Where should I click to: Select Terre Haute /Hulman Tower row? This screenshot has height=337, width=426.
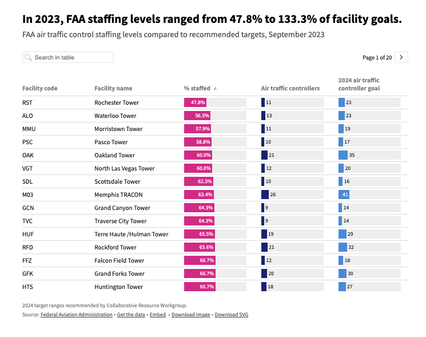click(x=131, y=234)
